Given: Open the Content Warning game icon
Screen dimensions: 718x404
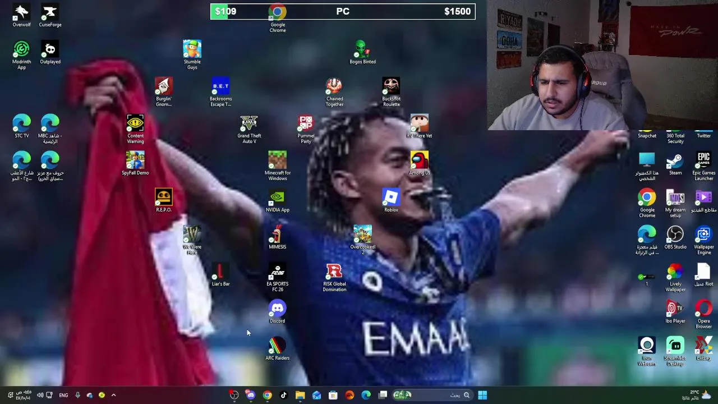Looking at the screenshot, I should [135, 130].
